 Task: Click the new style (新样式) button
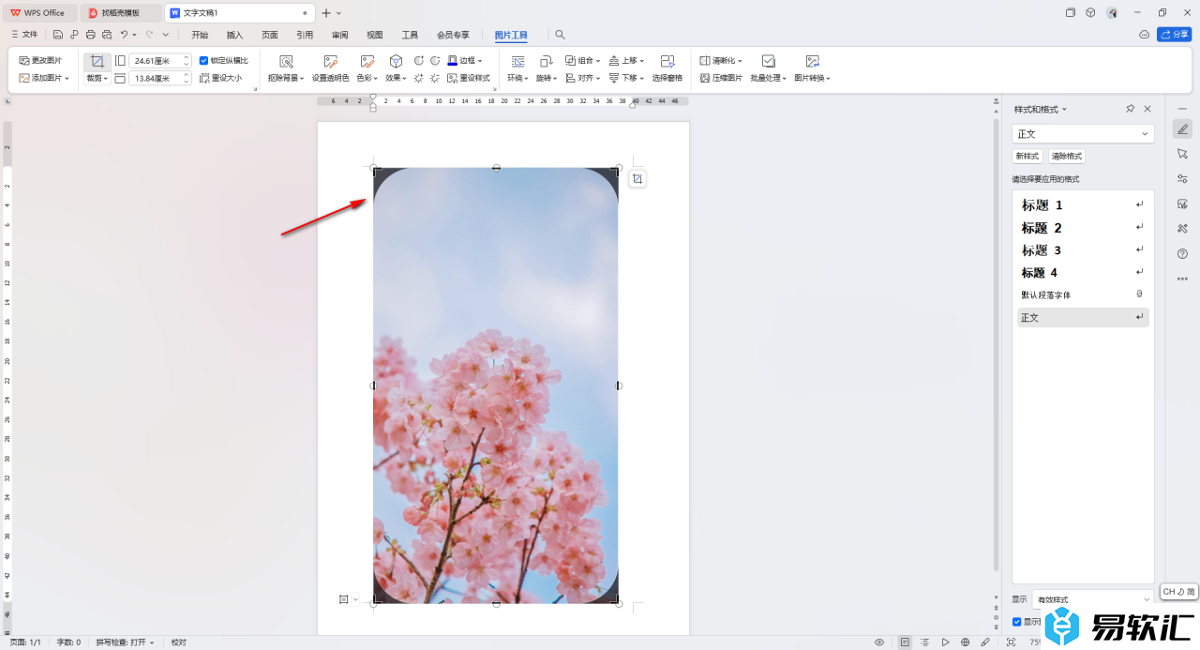pos(1027,157)
